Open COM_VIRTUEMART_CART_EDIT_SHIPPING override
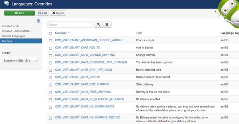This screenshot has height=124, width=239. 82,84
